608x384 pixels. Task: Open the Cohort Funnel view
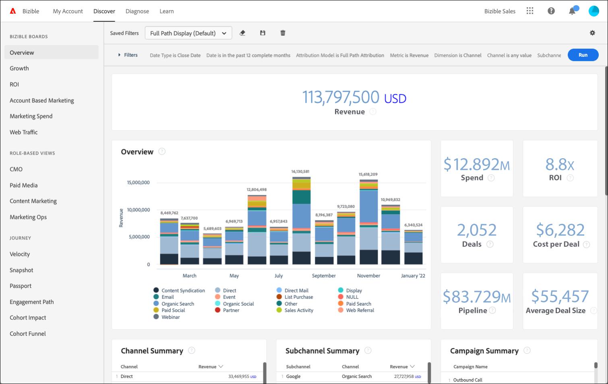(x=28, y=334)
